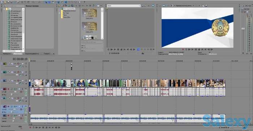Minimize the first video track header
This screenshot has height=131, width=253.
1,64
